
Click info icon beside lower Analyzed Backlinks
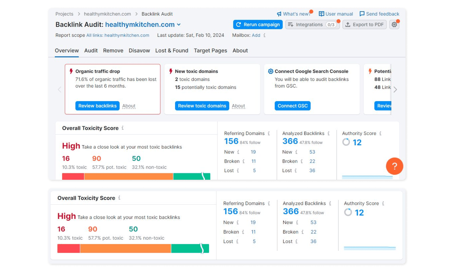pos(330,203)
